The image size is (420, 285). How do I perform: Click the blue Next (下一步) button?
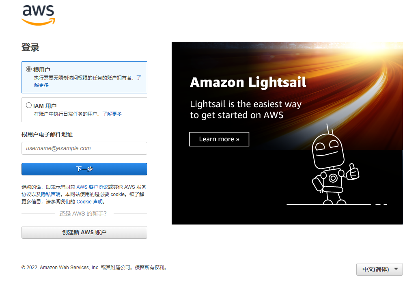84,169
